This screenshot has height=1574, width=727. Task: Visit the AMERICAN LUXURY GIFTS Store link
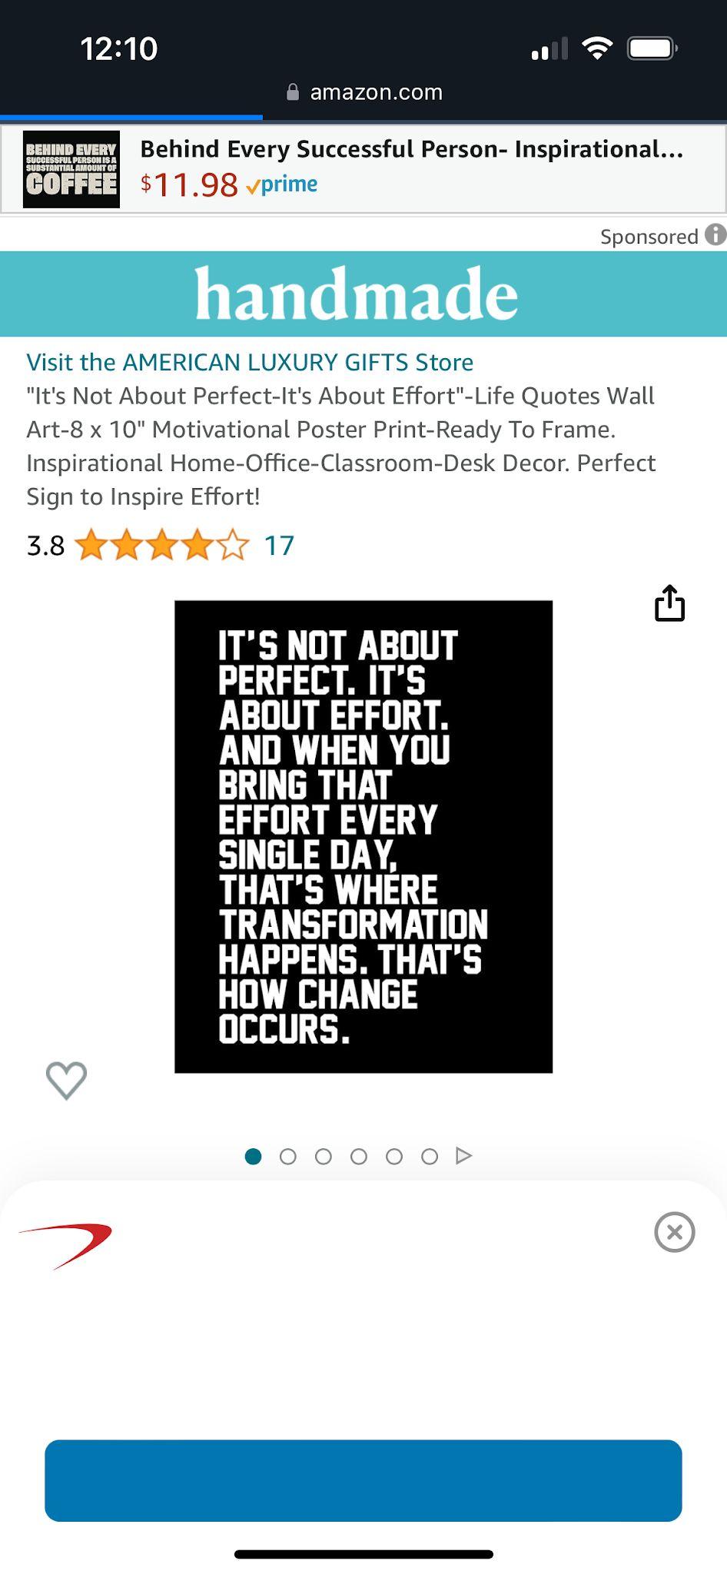tap(250, 362)
